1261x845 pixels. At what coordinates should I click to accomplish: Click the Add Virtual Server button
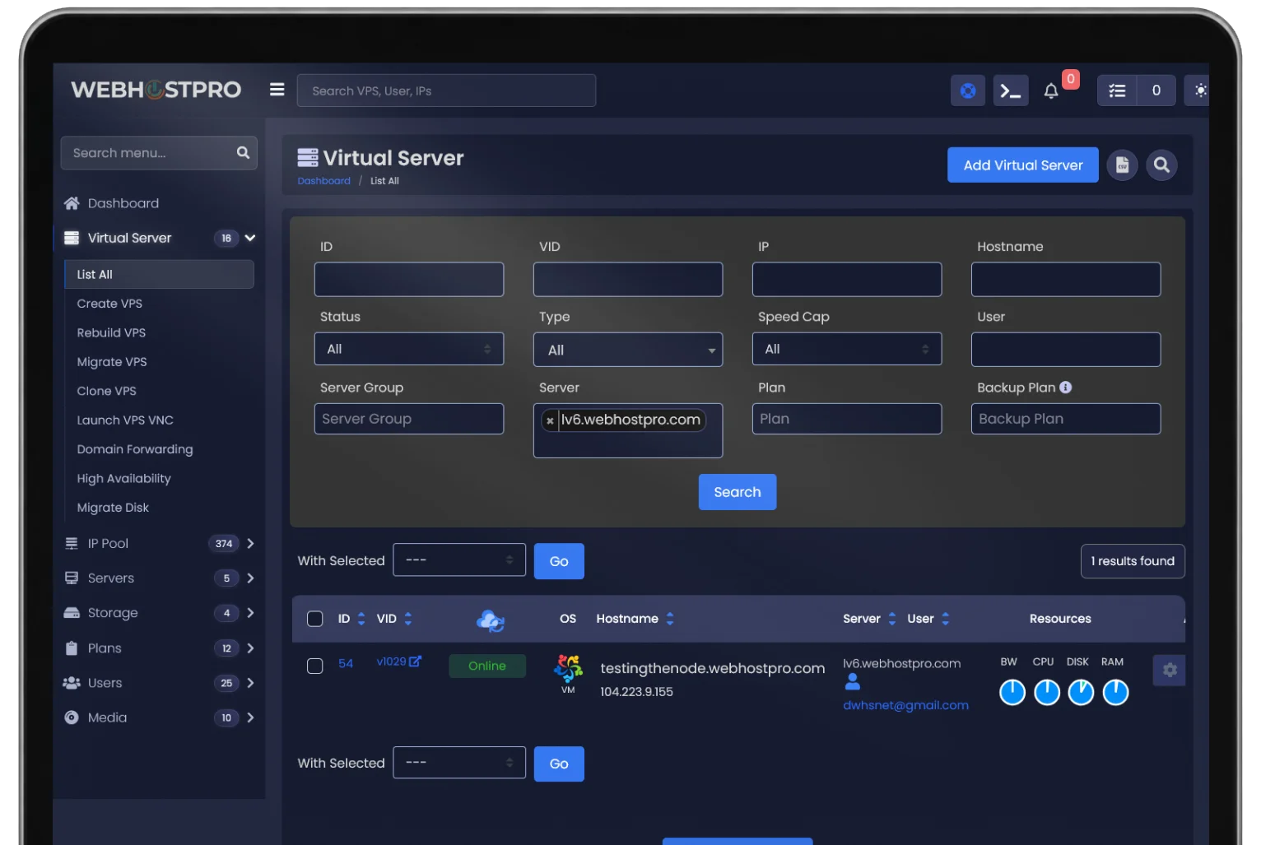(x=1023, y=165)
